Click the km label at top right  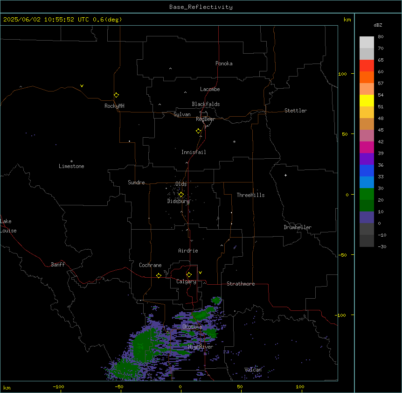[347, 20]
